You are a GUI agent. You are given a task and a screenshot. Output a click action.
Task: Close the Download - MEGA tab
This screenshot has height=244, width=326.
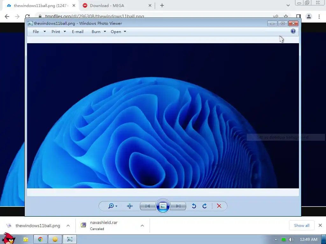pyautogui.click(x=150, y=6)
